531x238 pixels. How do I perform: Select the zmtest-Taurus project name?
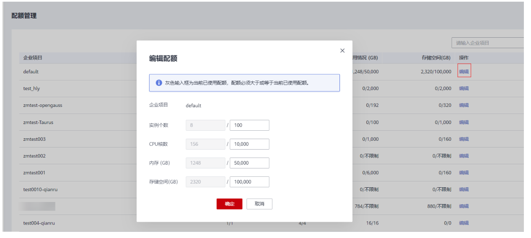38,122
